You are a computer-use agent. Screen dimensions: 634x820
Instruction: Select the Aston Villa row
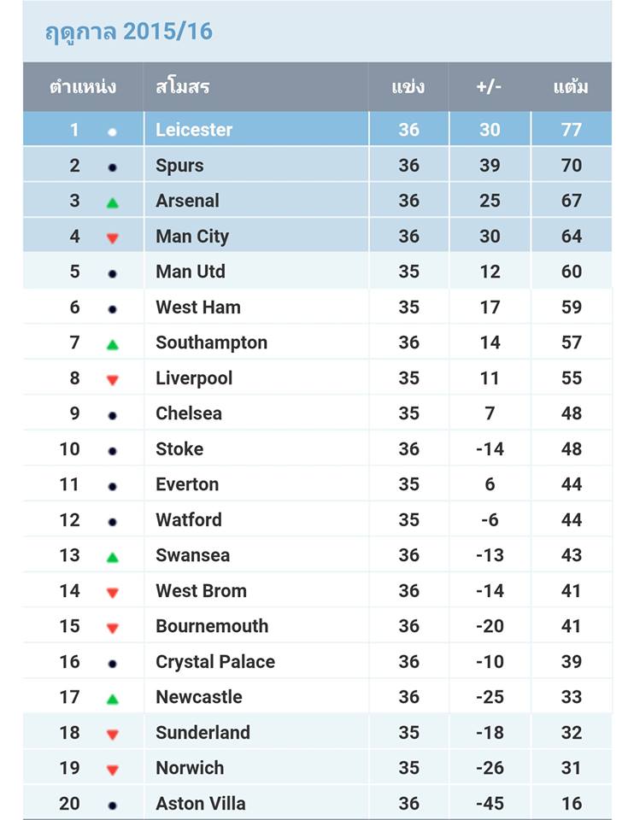(317, 803)
